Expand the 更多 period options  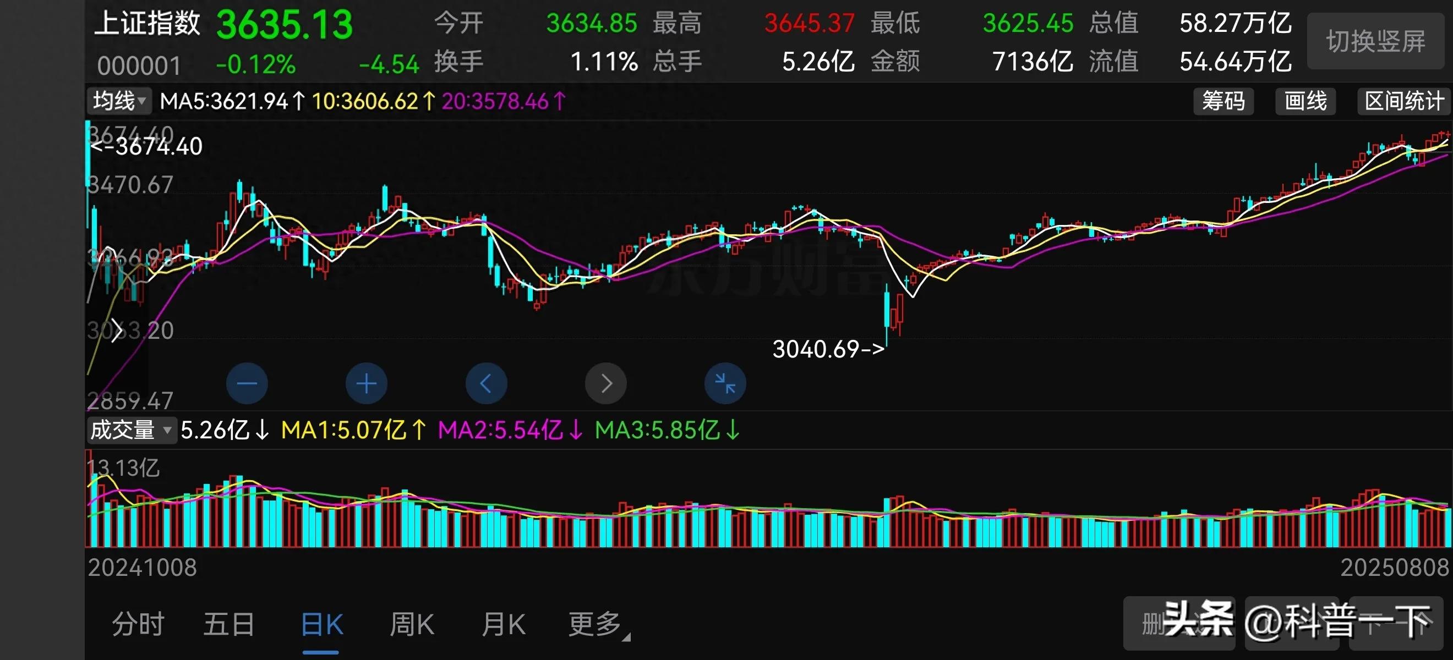pyautogui.click(x=598, y=624)
